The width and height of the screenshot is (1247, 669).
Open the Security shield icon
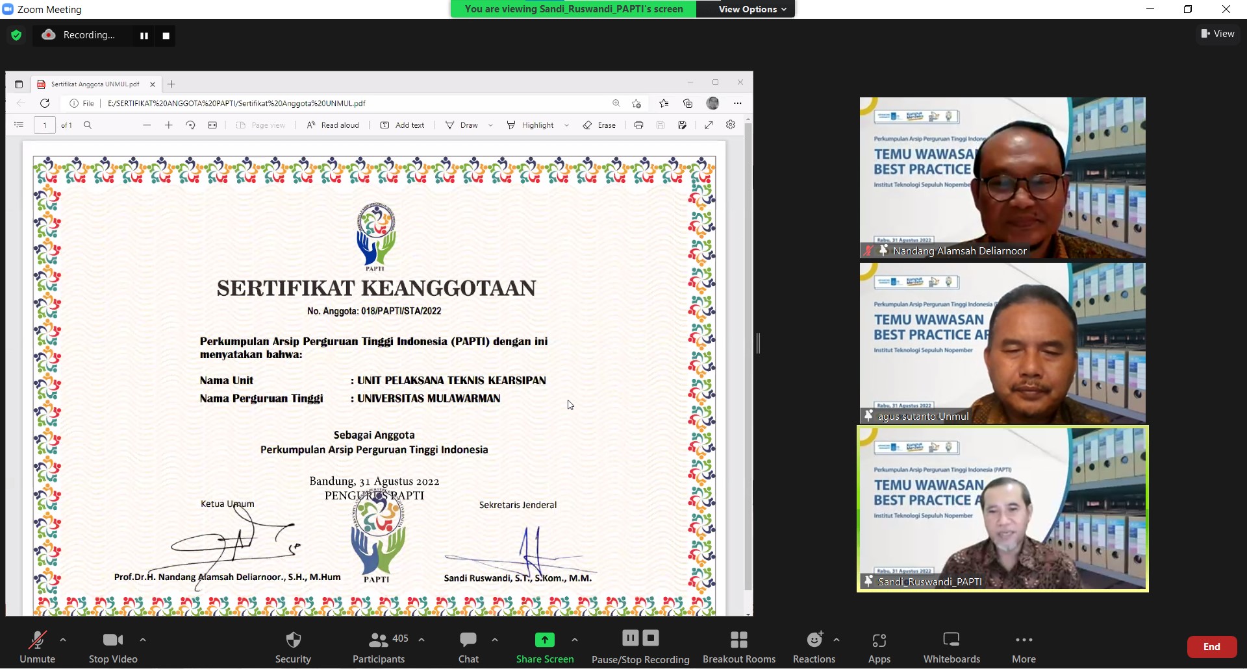coord(293,640)
